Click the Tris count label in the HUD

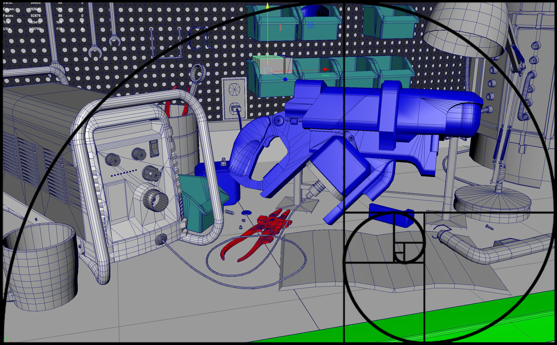click(x=6, y=22)
